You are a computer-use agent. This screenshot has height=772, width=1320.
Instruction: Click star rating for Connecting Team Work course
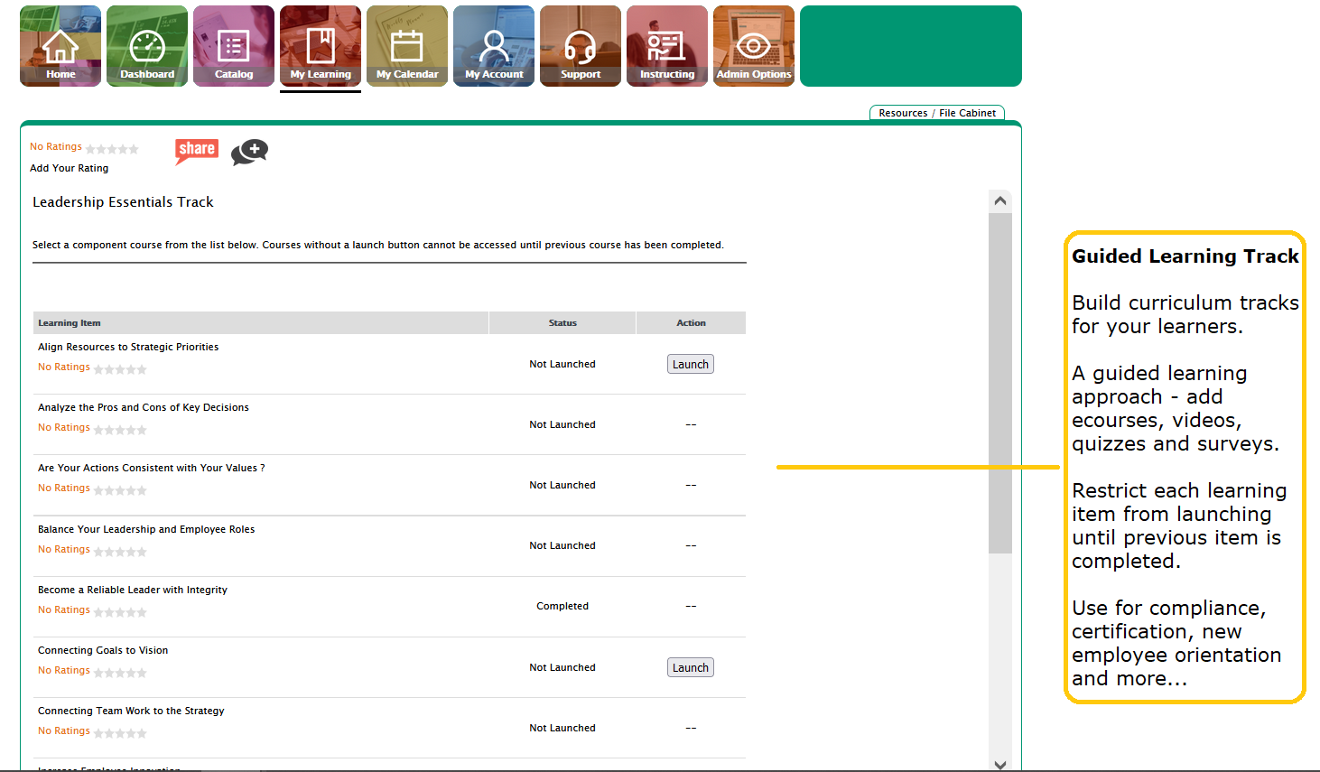(x=120, y=733)
